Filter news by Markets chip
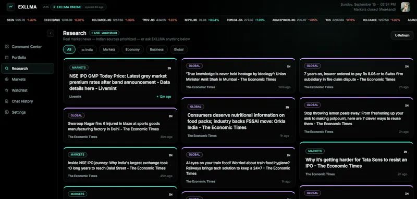Viewport: 417px width, 199px height. click(x=109, y=49)
